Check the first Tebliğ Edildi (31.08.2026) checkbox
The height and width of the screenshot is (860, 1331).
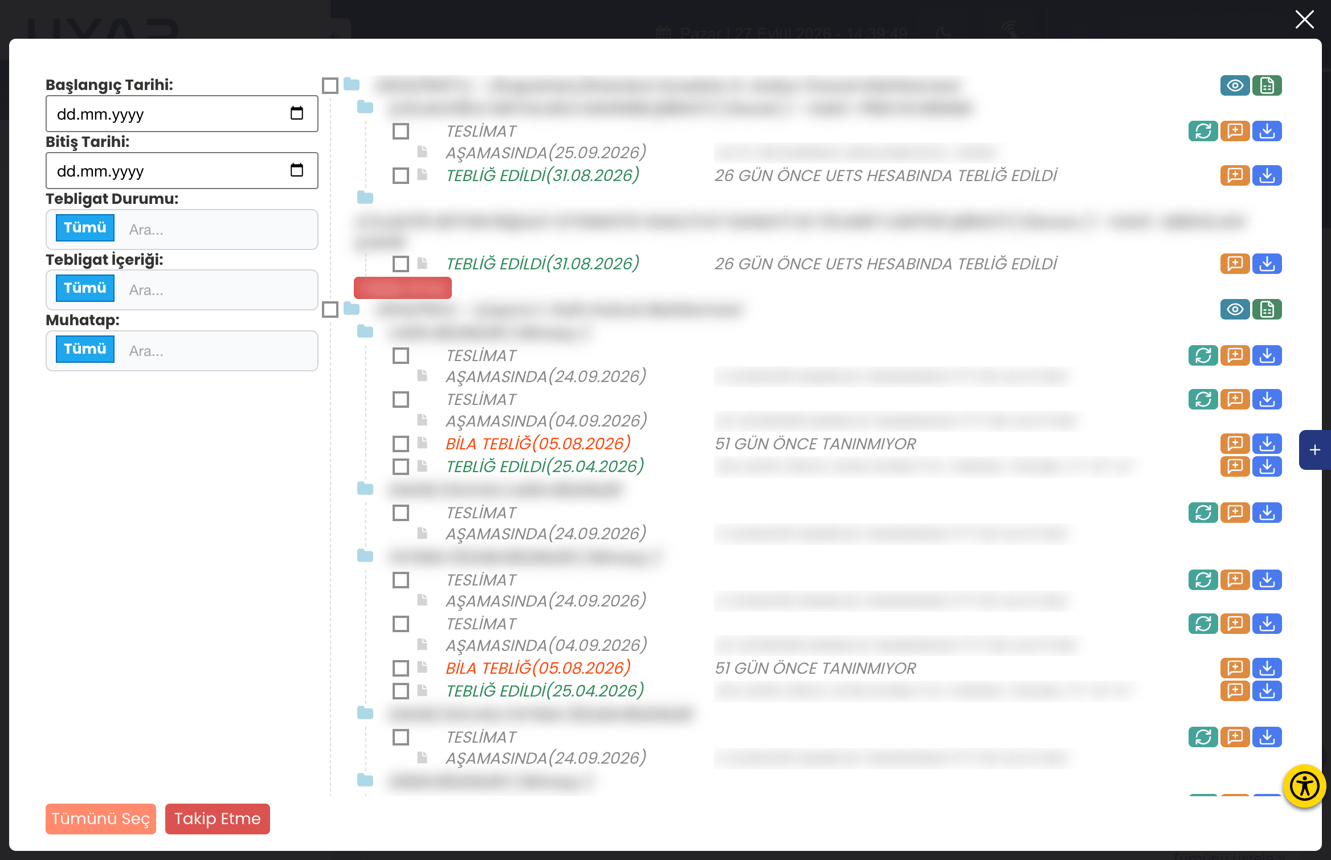[x=401, y=175]
